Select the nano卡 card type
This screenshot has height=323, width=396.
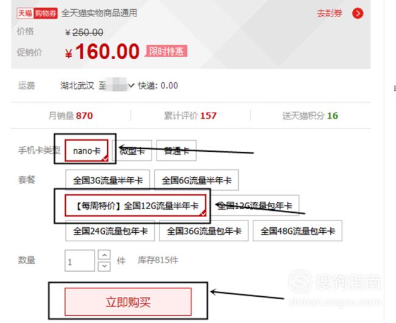(x=87, y=151)
